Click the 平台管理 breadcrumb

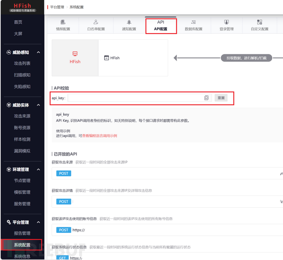57,7
